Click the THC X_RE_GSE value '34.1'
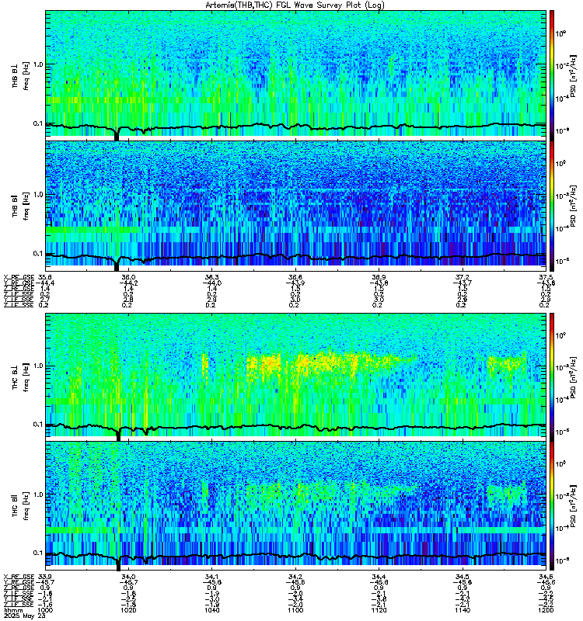 (211, 577)
